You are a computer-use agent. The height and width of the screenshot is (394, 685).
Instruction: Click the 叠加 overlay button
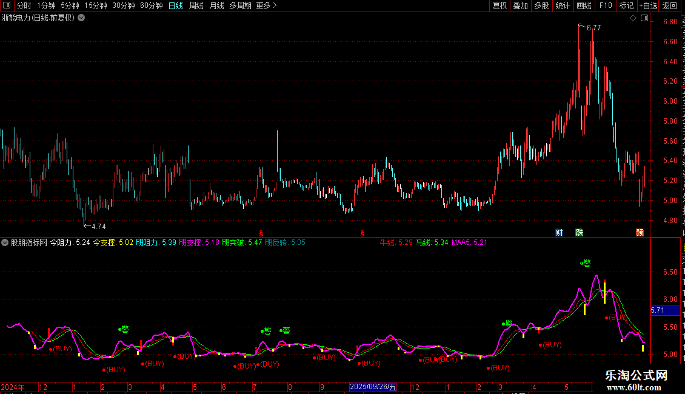(521, 5)
